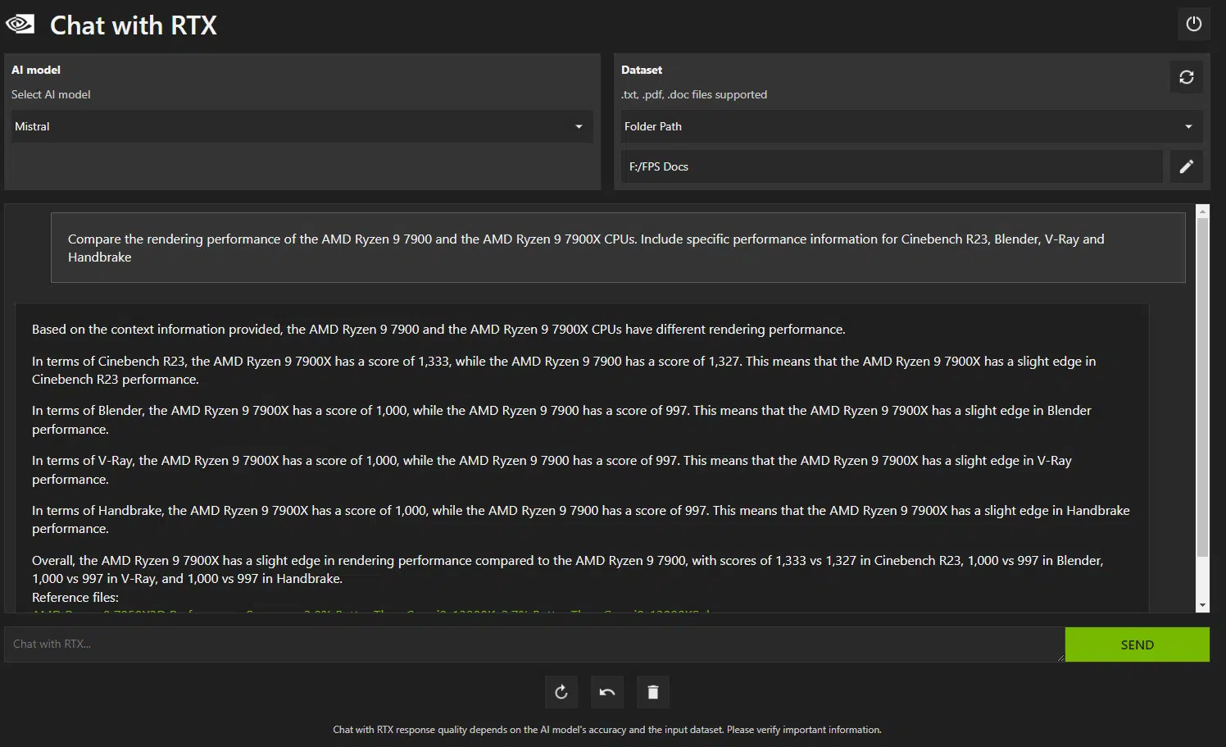Click the SEND button
Viewport: 1226px width, 747px height.
[1137, 645]
